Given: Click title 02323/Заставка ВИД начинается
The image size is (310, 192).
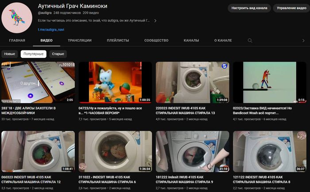Looking at the screenshot, I should pyautogui.click(x=262, y=111).
